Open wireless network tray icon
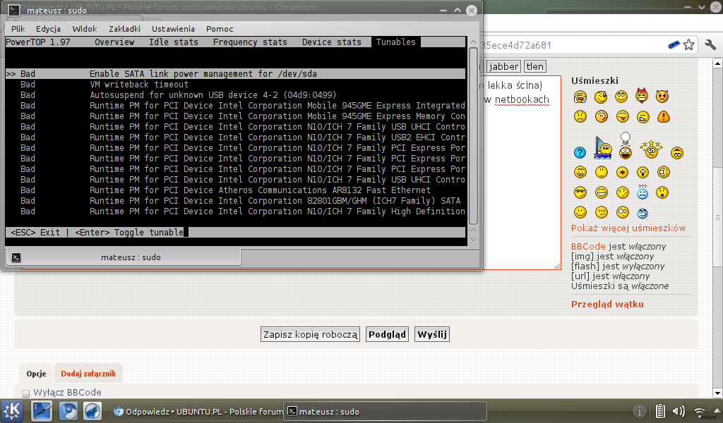Viewport: 723px width, 423px height. 700,411
